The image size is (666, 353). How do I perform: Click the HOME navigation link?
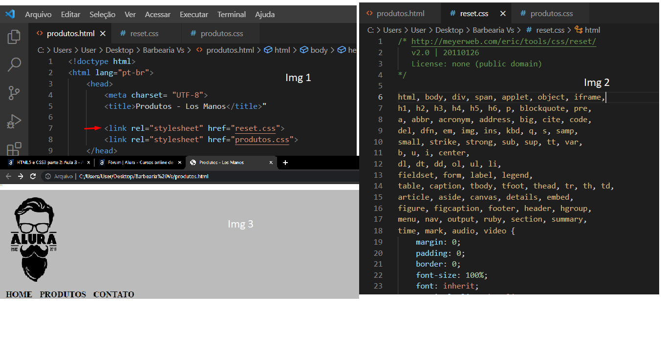(19, 294)
